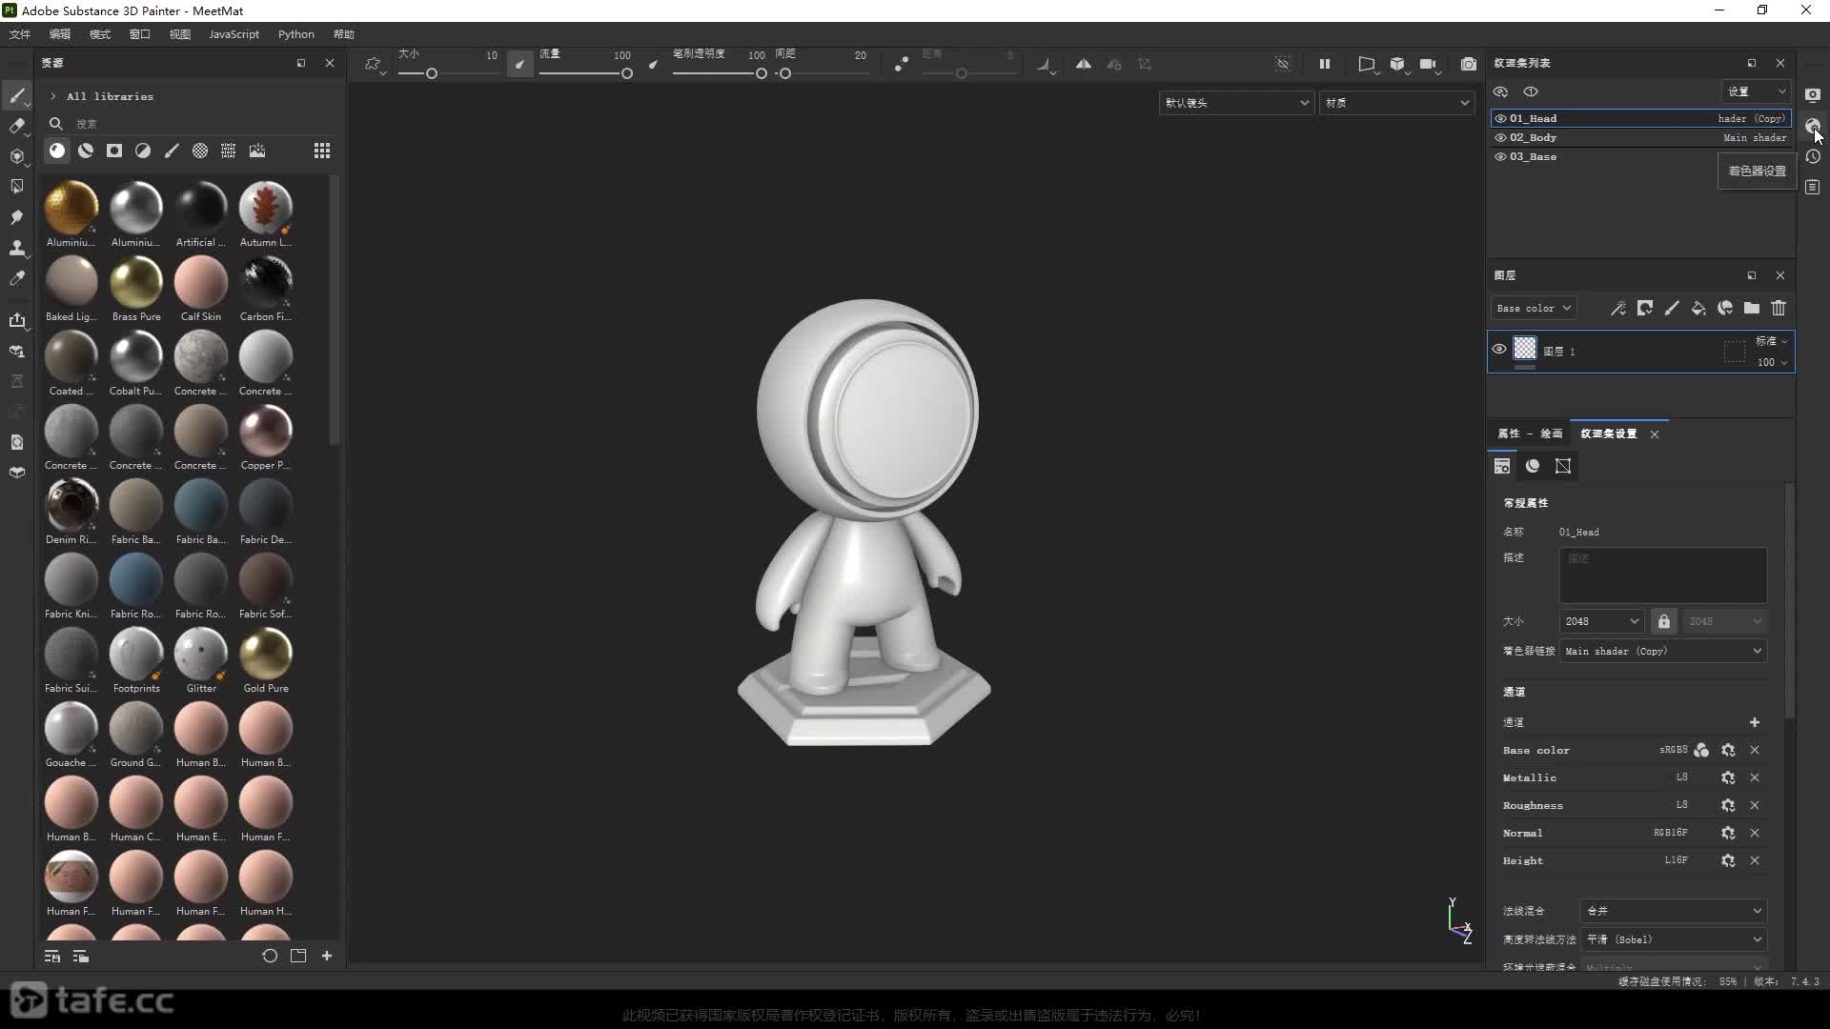The image size is (1830, 1029).
Task: Open the JavaScript menu
Action: 234,34
